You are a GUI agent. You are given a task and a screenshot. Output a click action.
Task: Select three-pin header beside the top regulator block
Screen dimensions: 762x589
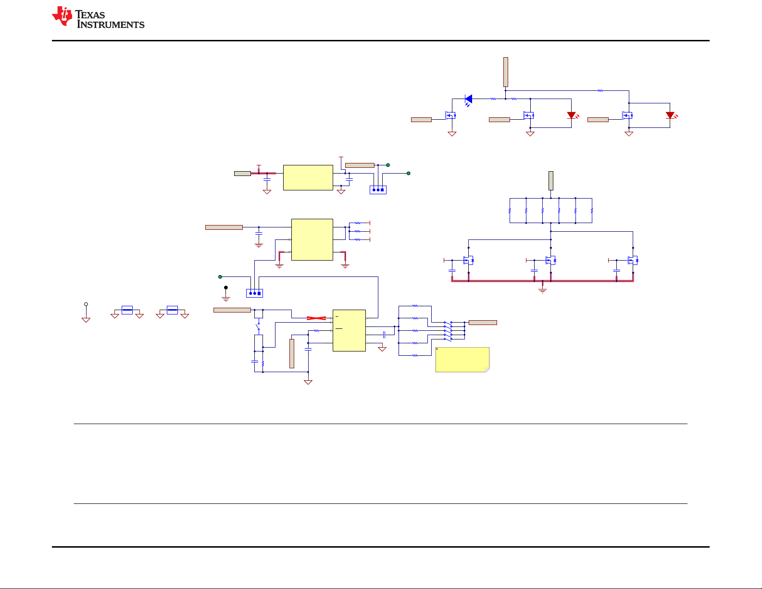[x=378, y=189]
